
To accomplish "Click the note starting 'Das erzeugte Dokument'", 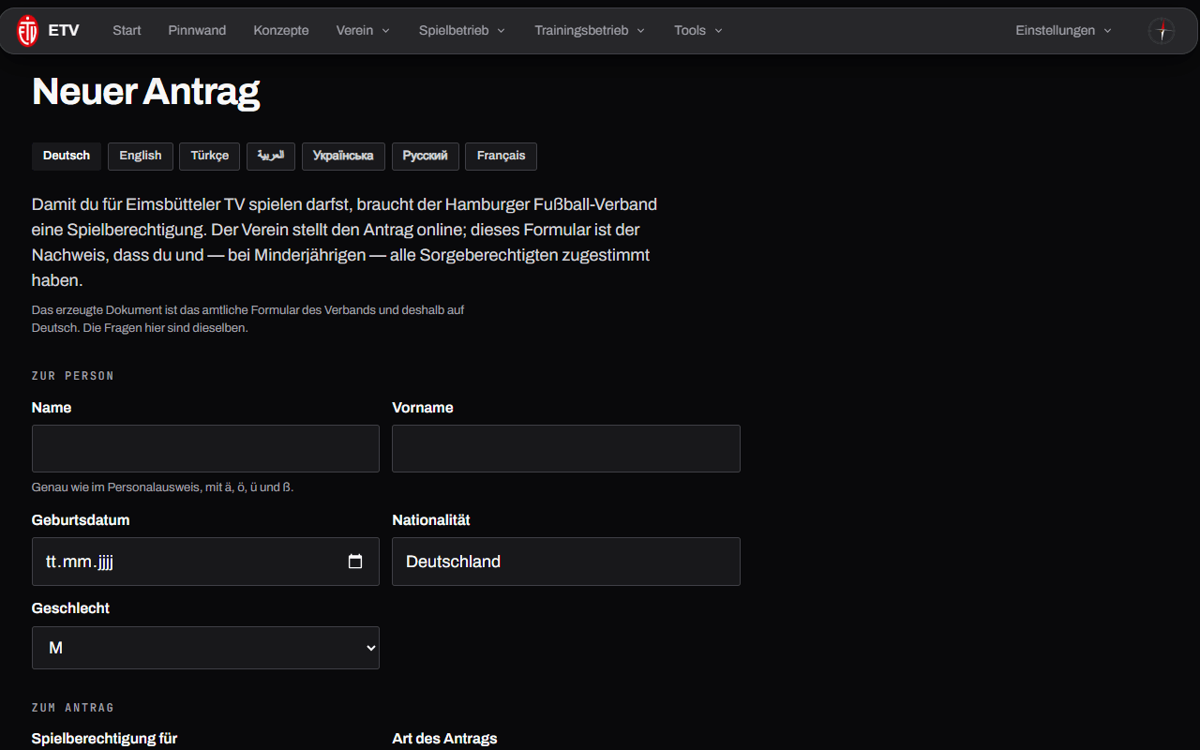I will [x=248, y=319].
